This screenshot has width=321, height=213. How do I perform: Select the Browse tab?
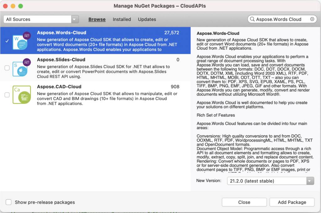(97, 19)
